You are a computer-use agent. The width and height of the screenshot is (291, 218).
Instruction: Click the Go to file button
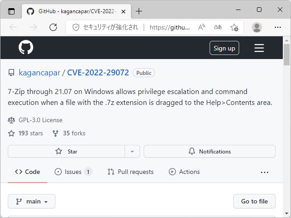pos(254,201)
